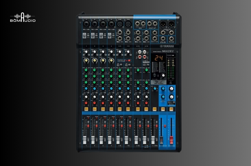Image resolution: width=251 pixels, height=166 pixels.
Task: Click the AUX2 SEND MASTER blue knob
Action: 163,97
